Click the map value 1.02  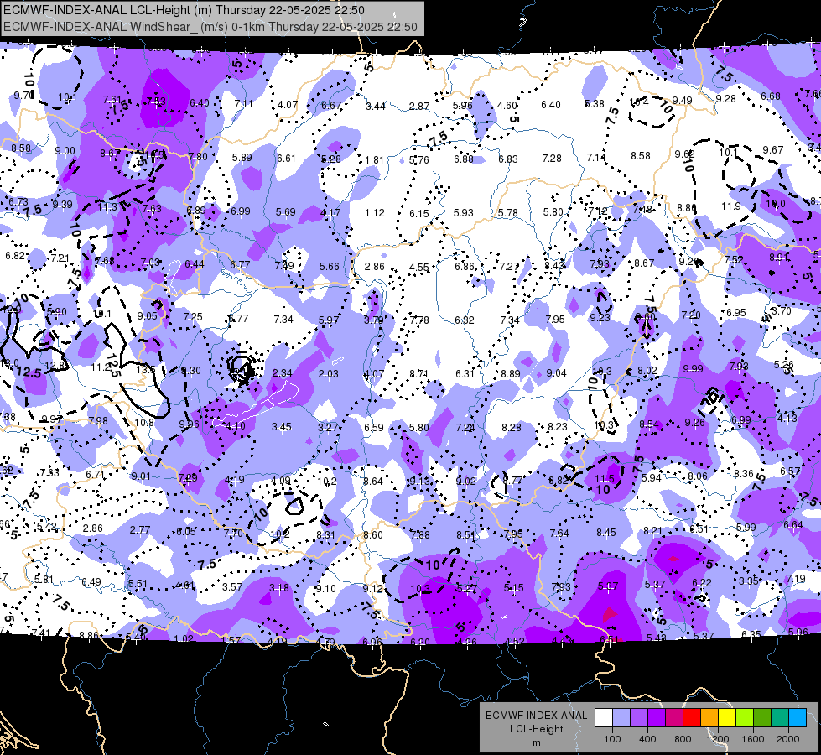184,638
